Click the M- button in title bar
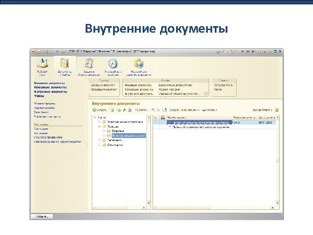The height and width of the screenshot is (235, 313). tap(253, 51)
